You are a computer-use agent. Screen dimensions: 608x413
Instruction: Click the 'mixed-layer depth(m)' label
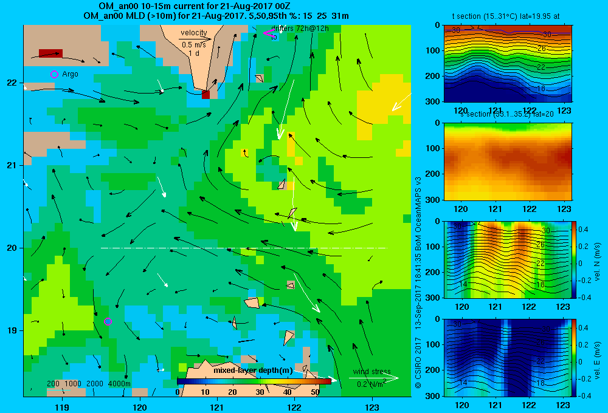(x=253, y=370)
